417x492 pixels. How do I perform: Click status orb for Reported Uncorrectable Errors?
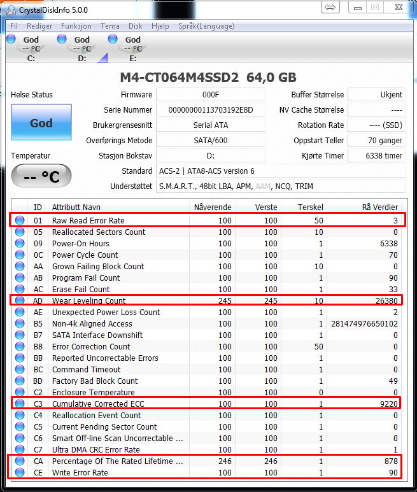coord(20,358)
